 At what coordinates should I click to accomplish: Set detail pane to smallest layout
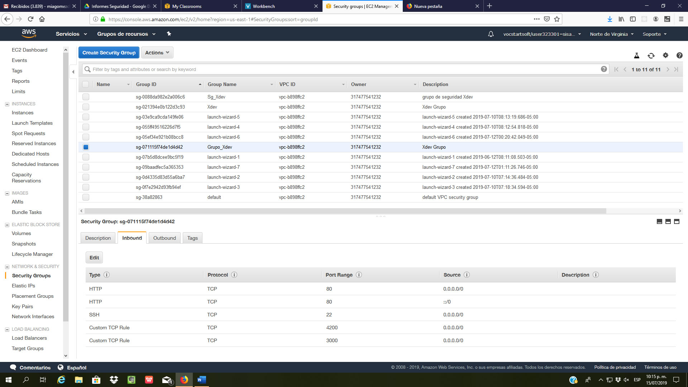(x=659, y=221)
